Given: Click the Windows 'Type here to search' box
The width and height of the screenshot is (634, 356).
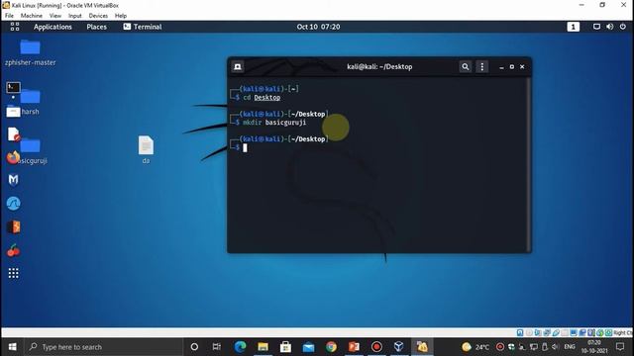Looking at the screenshot, I should click(104, 347).
